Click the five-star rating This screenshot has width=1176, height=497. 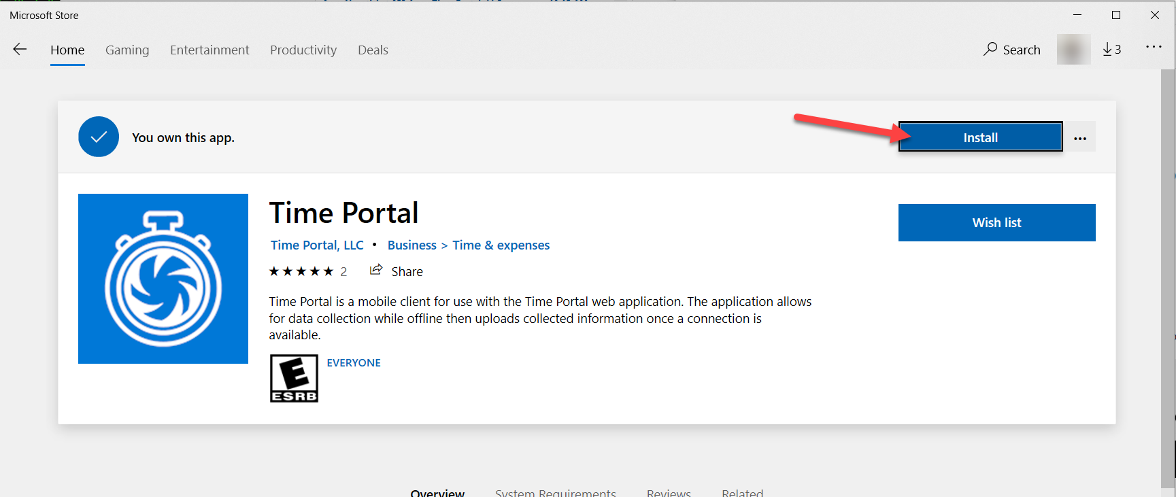pos(301,271)
